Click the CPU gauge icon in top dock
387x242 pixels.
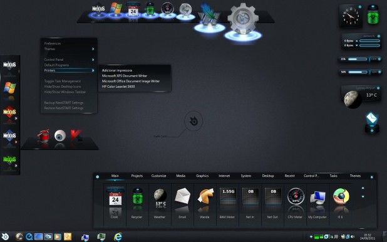[x=167, y=9]
